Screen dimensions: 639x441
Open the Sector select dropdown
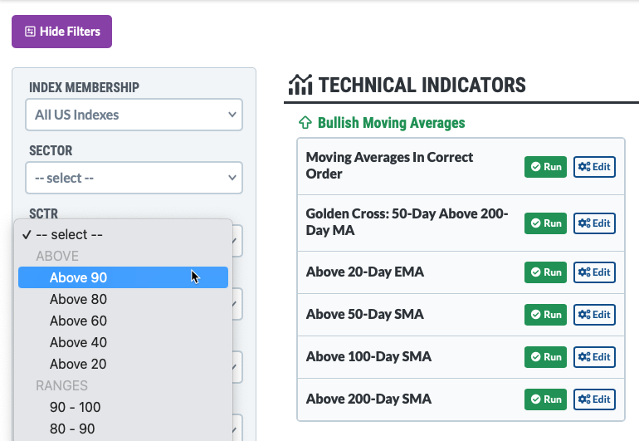pos(135,178)
